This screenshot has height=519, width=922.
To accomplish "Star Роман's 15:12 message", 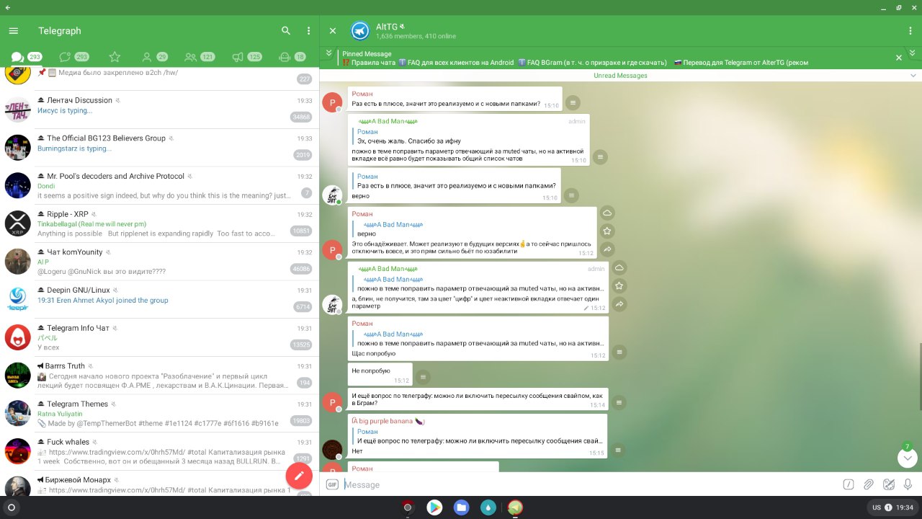I will click(x=607, y=231).
